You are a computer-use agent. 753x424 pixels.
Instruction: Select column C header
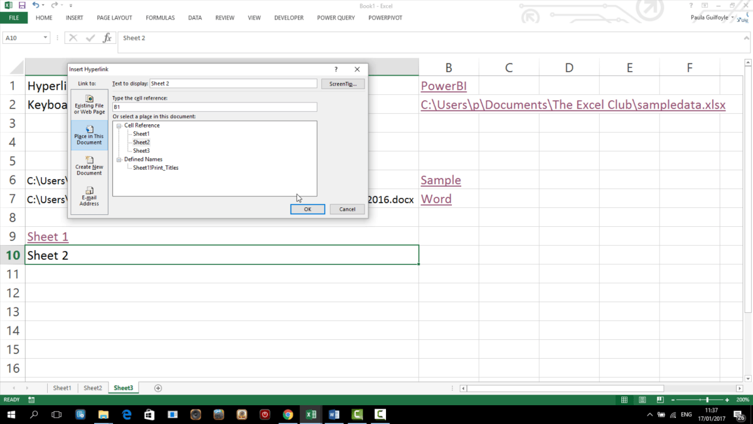(x=509, y=68)
